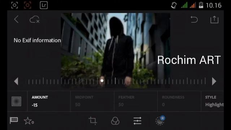Tap the No Exif information text

37,40
